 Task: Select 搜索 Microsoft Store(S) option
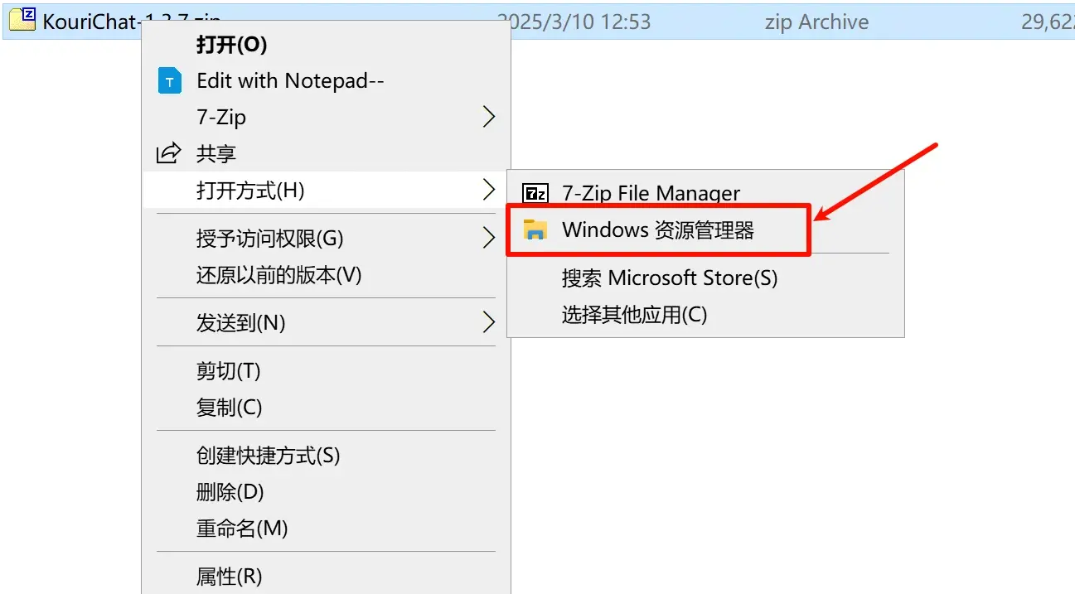click(x=669, y=278)
